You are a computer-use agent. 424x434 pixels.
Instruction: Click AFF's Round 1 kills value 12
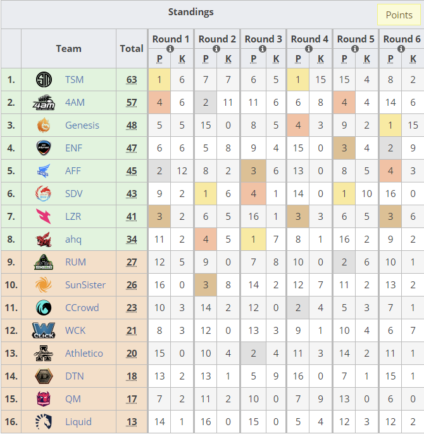coord(182,171)
